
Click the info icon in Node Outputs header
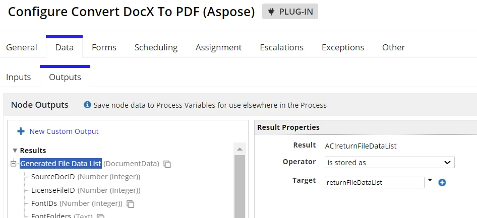click(87, 105)
